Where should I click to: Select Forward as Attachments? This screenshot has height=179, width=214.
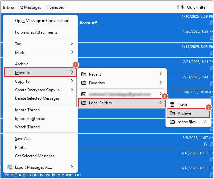tap(36, 32)
